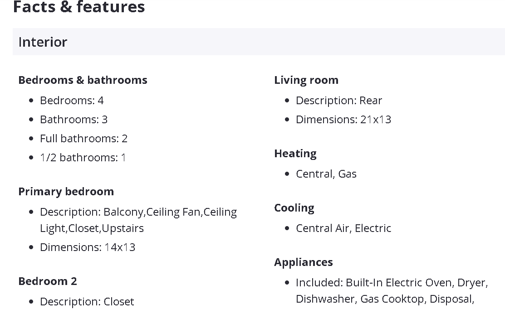Select the Central Air, Electric entry
505x309 pixels.
point(343,228)
